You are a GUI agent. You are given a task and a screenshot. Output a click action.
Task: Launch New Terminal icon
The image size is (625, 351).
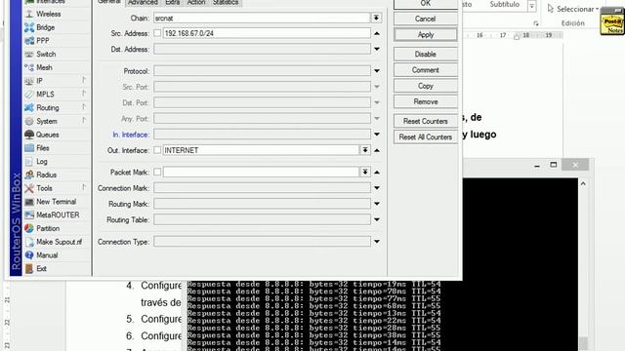point(29,202)
